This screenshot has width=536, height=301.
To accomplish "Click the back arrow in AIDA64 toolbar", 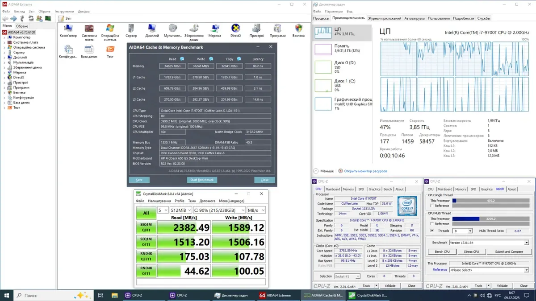I will click(x=5, y=18).
